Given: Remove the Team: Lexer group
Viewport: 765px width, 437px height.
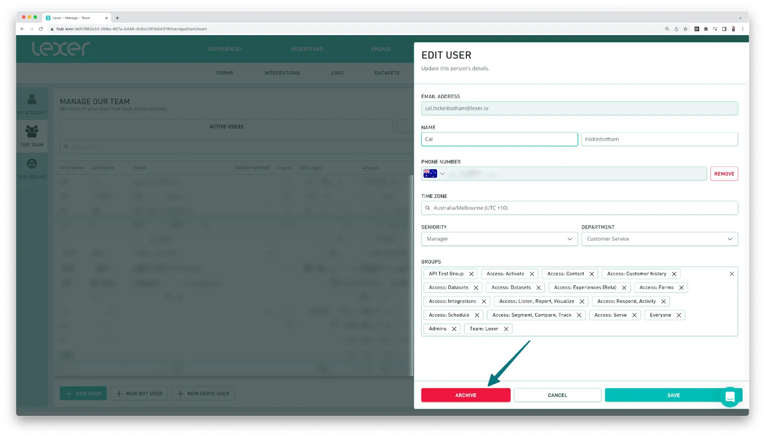Looking at the screenshot, I should [x=506, y=329].
